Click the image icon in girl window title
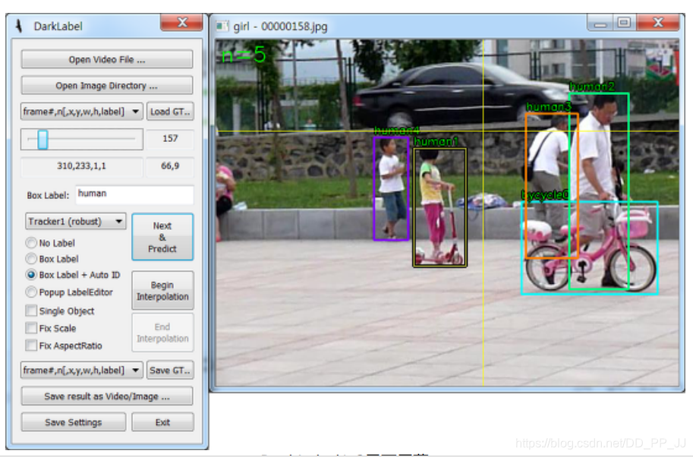This screenshot has height=457, width=693. coord(222,26)
